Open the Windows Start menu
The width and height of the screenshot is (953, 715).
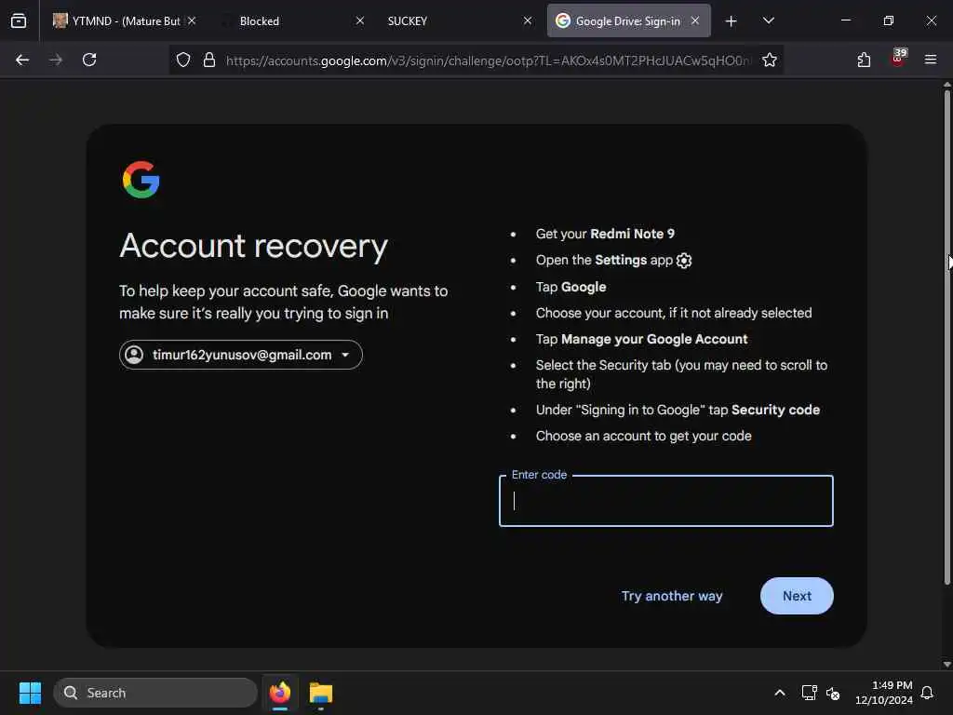pos(30,693)
